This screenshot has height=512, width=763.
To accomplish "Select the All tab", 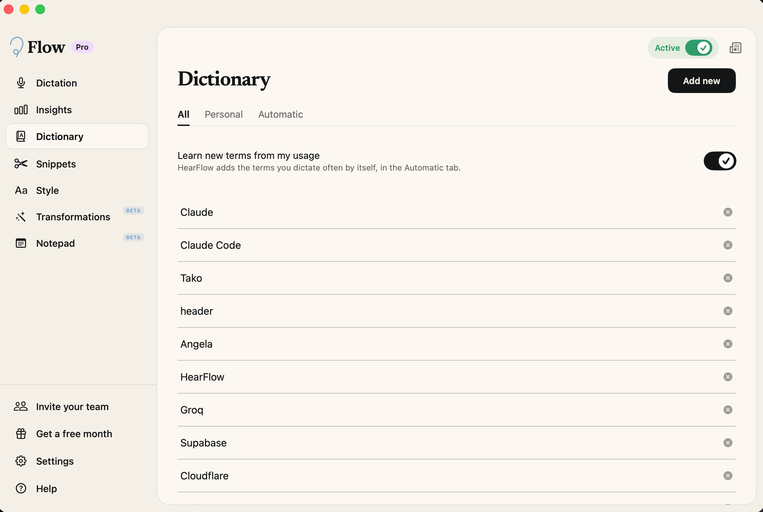I will point(183,114).
